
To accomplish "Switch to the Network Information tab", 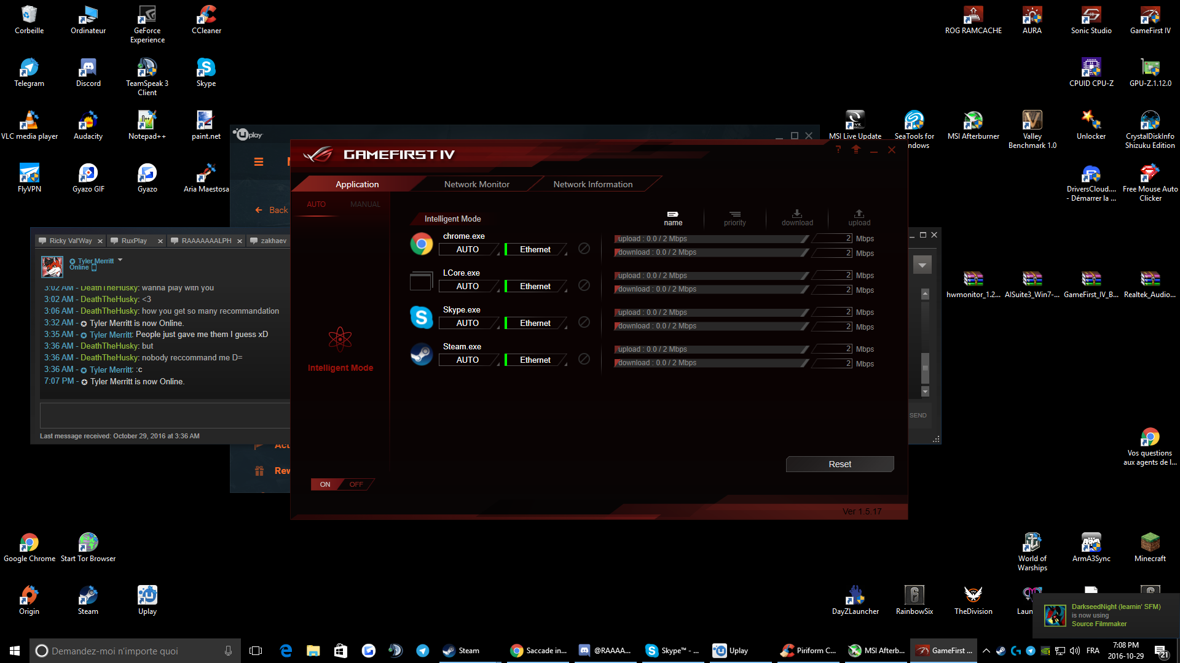I will pyautogui.click(x=592, y=184).
